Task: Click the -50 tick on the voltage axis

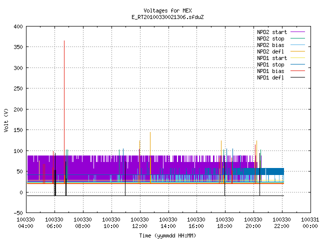Action: 18,213
